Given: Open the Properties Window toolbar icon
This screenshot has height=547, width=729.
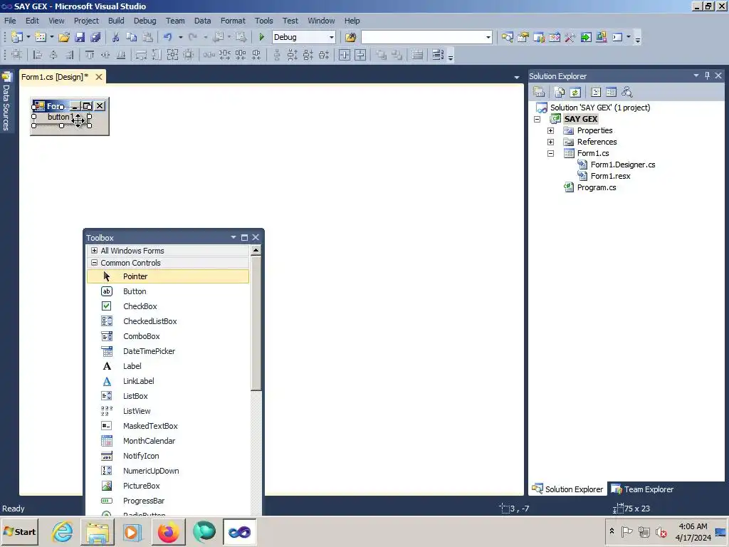Looking at the screenshot, I should 523,37.
